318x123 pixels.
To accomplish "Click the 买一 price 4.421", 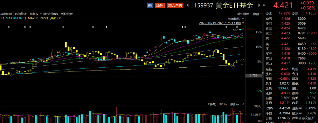I will pyautogui.click(x=285, y=44).
